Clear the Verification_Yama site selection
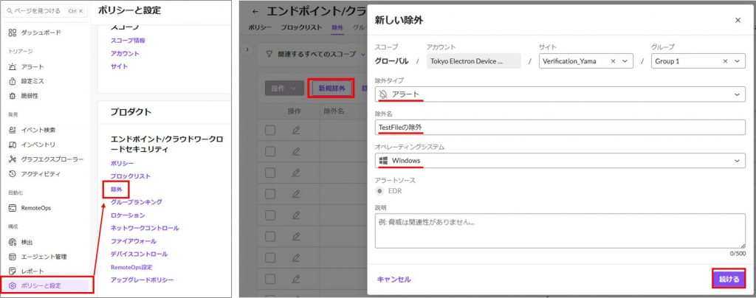Viewport: 756px width, 298px height. tap(614, 61)
